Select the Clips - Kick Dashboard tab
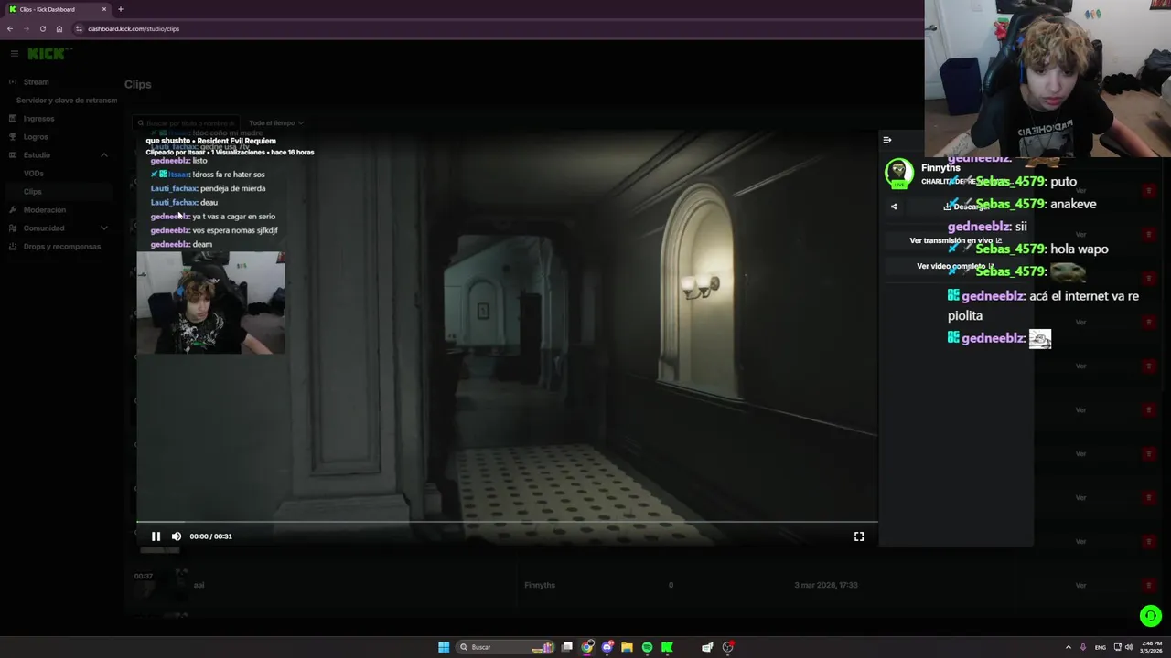Viewport: 1171px width, 658px height. (57, 9)
